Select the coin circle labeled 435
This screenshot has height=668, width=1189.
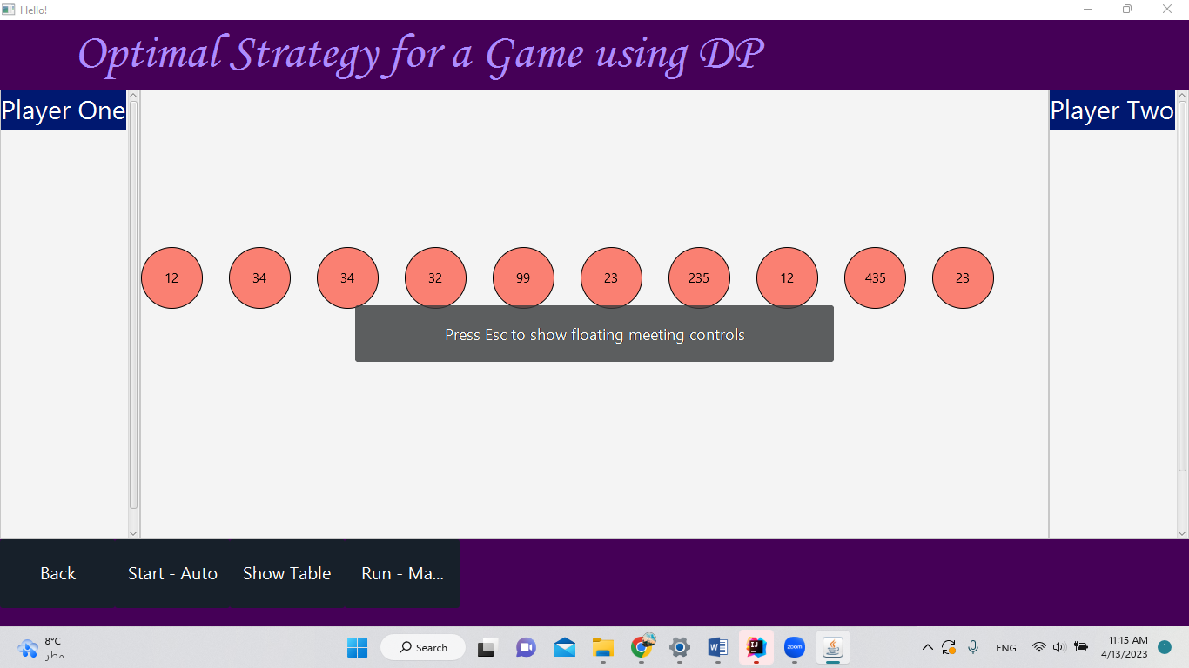(x=875, y=278)
